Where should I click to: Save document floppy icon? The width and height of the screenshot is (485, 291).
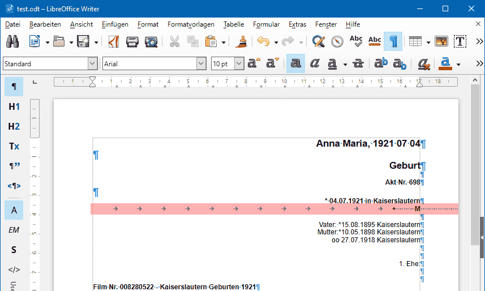click(x=83, y=41)
